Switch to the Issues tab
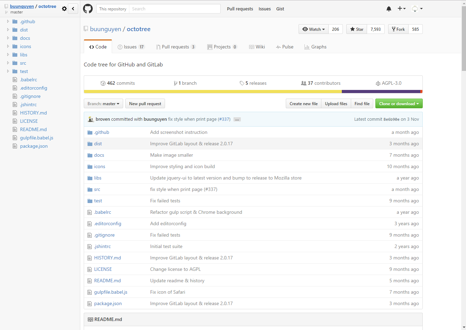The height and width of the screenshot is (330, 466). point(131,47)
